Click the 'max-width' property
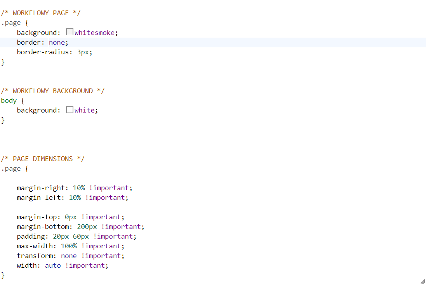Screen dimensions: 426x284 point(35,246)
